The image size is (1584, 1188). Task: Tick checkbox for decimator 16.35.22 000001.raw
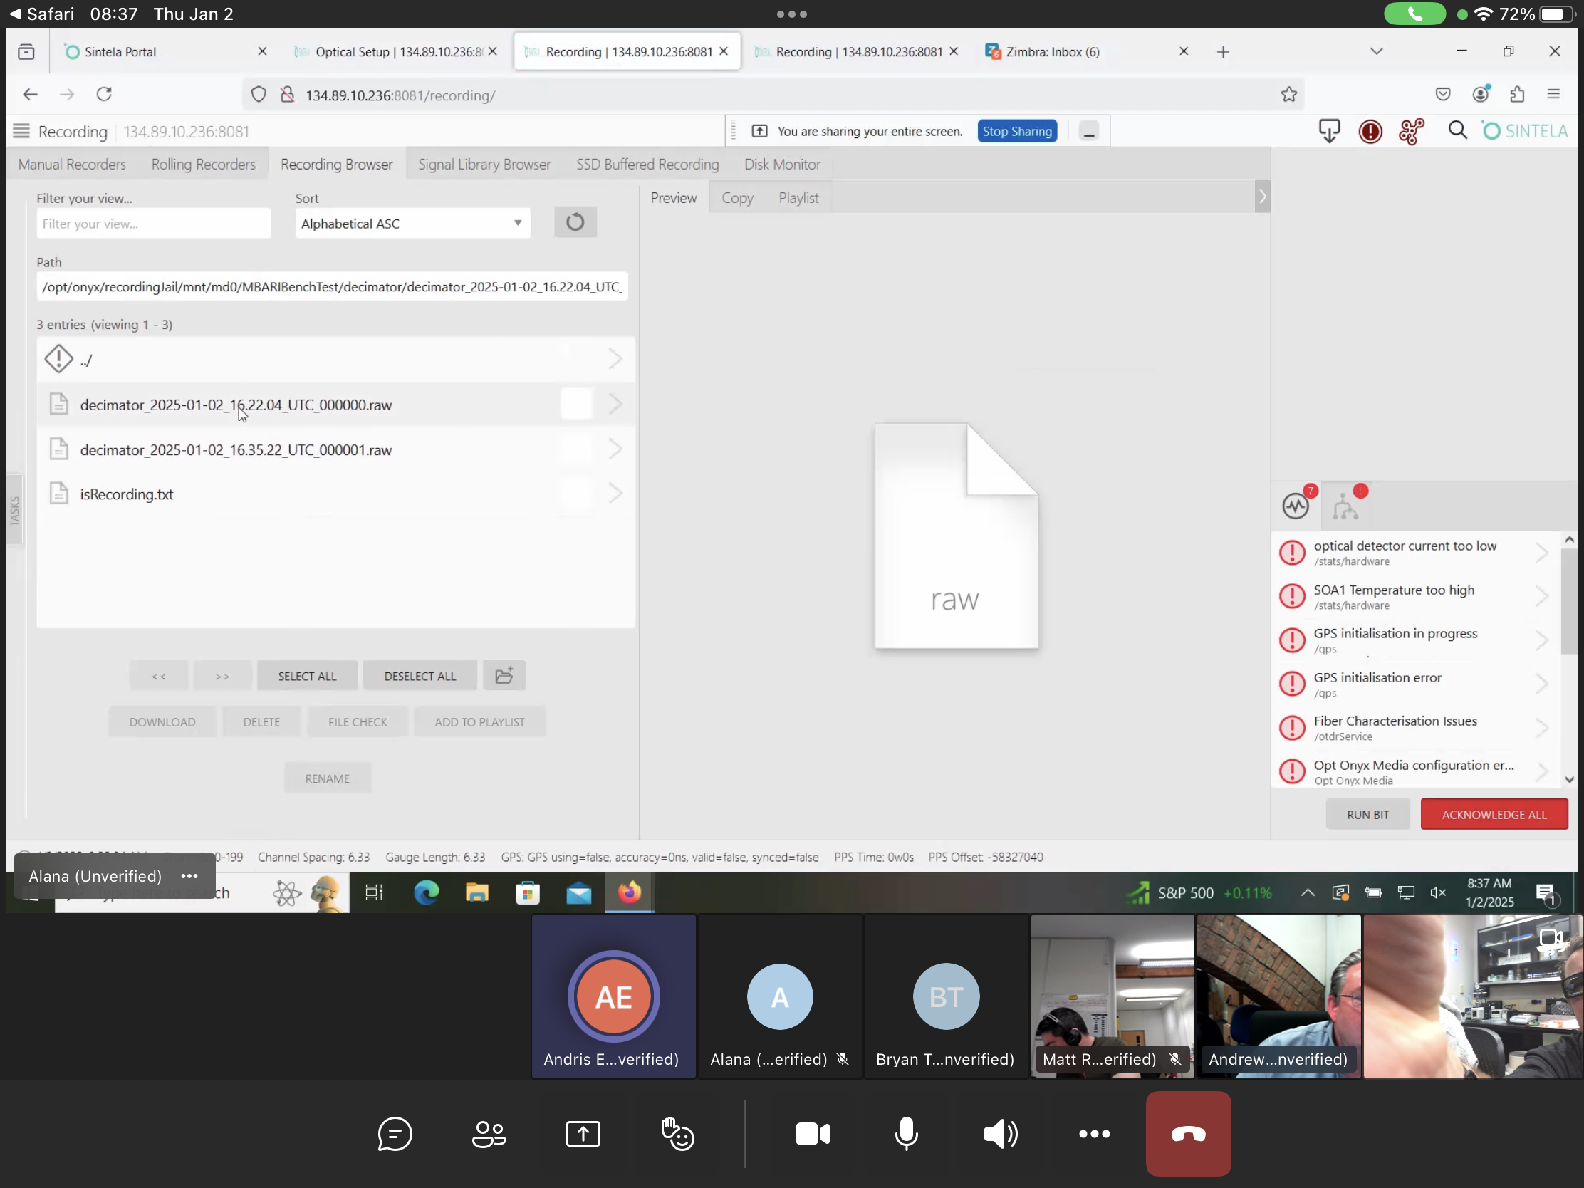coord(576,449)
